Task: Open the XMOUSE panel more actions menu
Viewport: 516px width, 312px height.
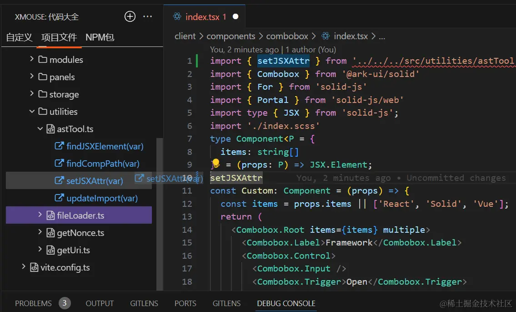Action: click(x=148, y=17)
